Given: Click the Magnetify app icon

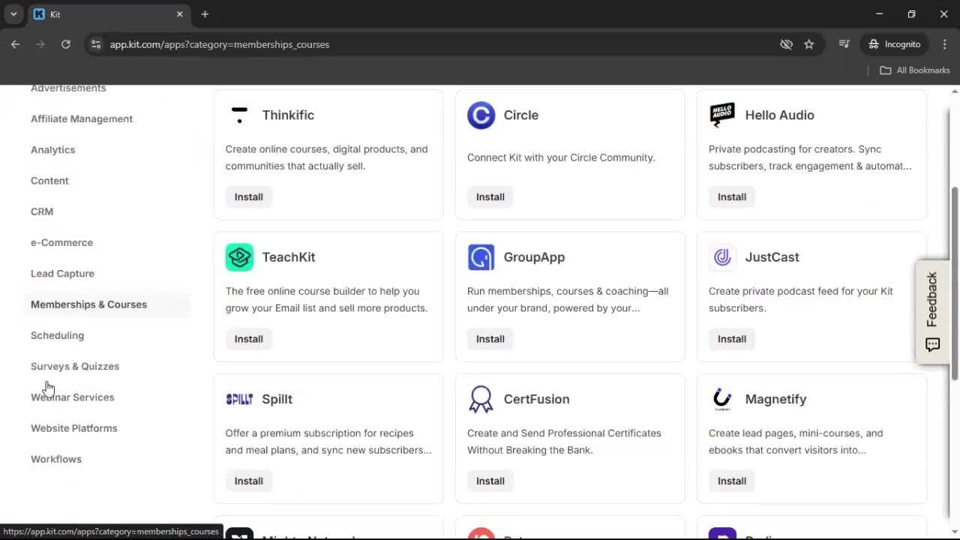Looking at the screenshot, I should click(721, 398).
